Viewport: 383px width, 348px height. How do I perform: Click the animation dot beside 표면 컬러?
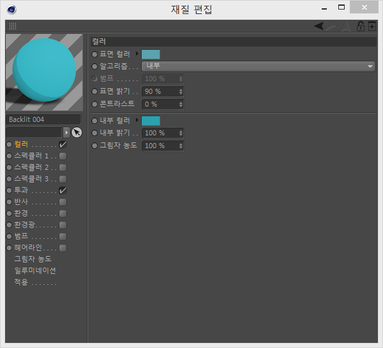pos(94,54)
